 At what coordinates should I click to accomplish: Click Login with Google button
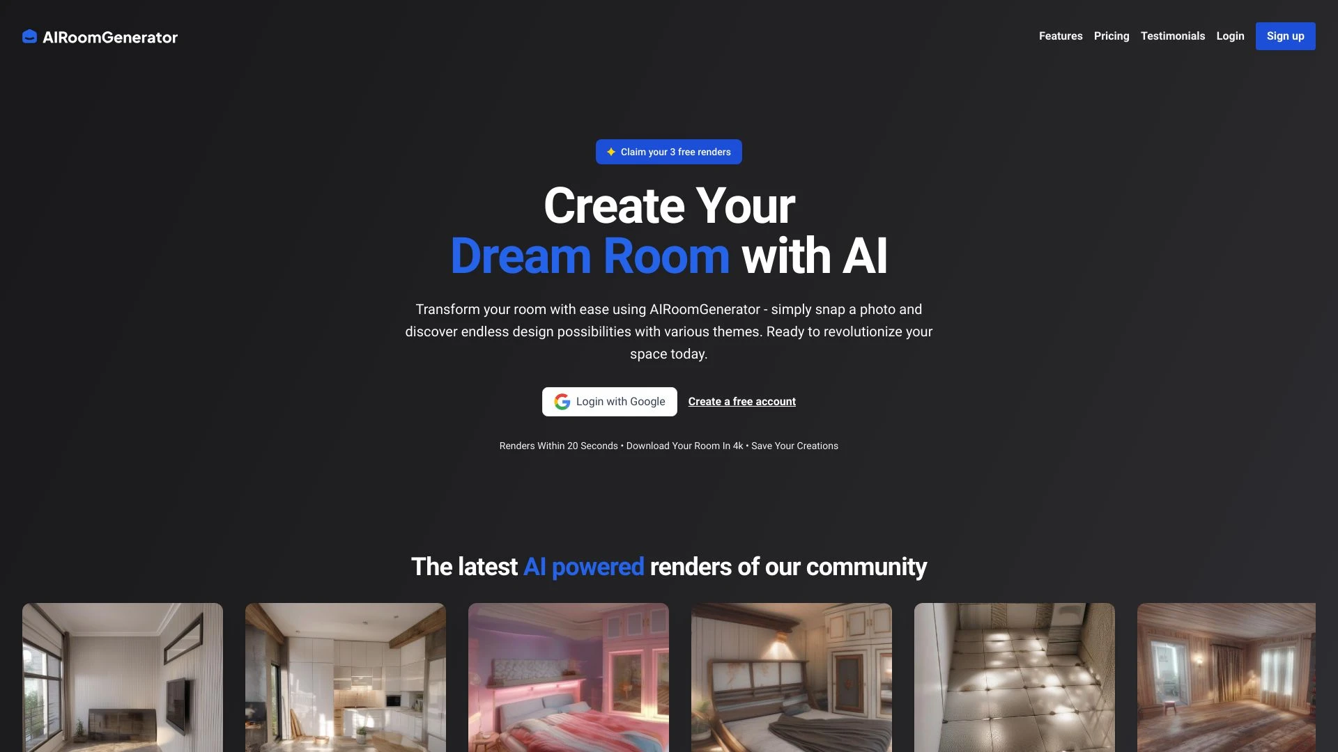coord(609,401)
